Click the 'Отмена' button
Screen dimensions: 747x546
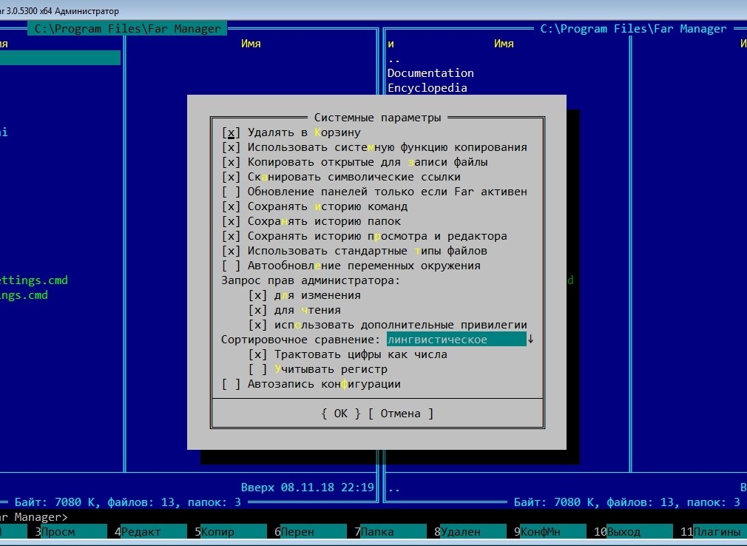401,413
